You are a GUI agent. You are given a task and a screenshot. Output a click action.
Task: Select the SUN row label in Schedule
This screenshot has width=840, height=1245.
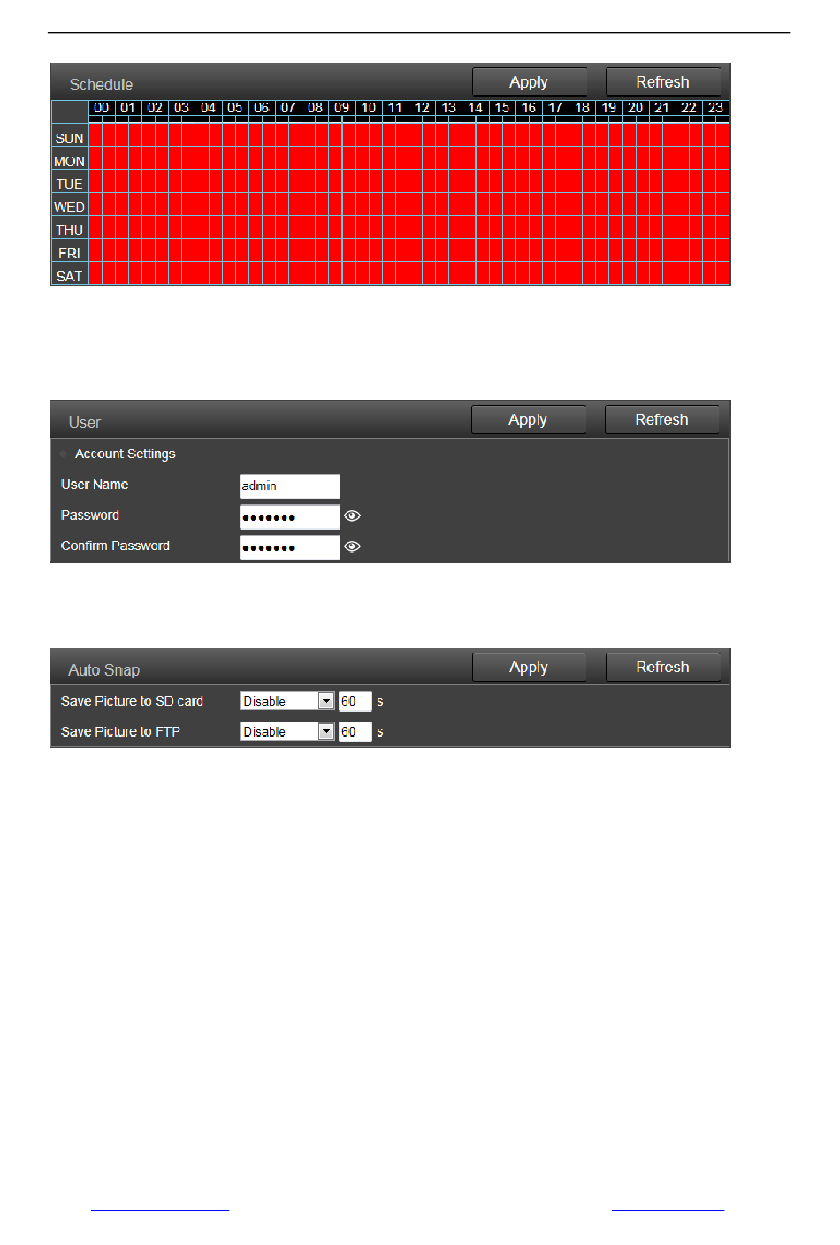pos(70,139)
